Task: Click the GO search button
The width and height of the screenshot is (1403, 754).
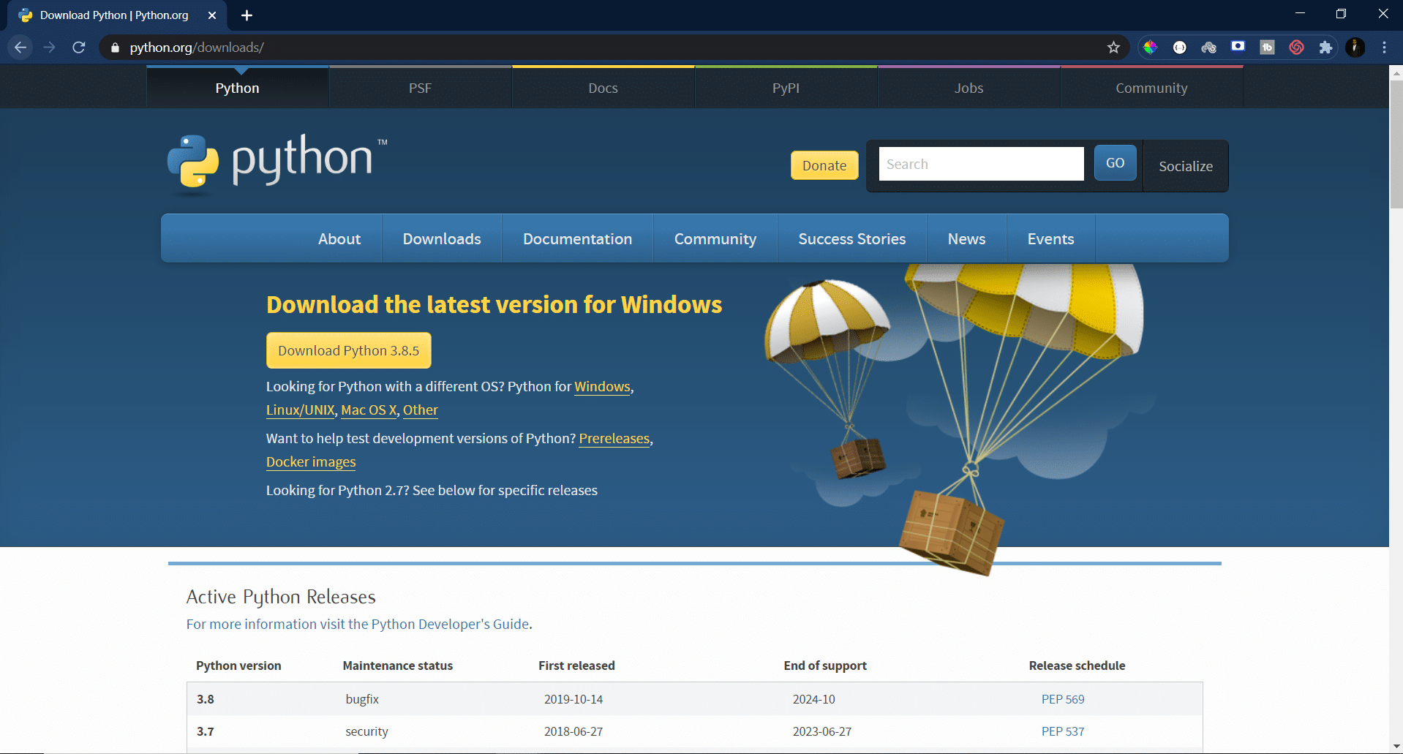Action: [x=1116, y=162]
